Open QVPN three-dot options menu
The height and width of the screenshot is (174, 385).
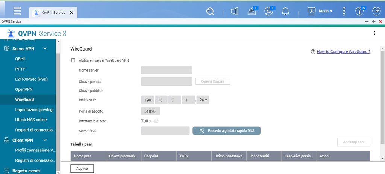pos(374,33)
